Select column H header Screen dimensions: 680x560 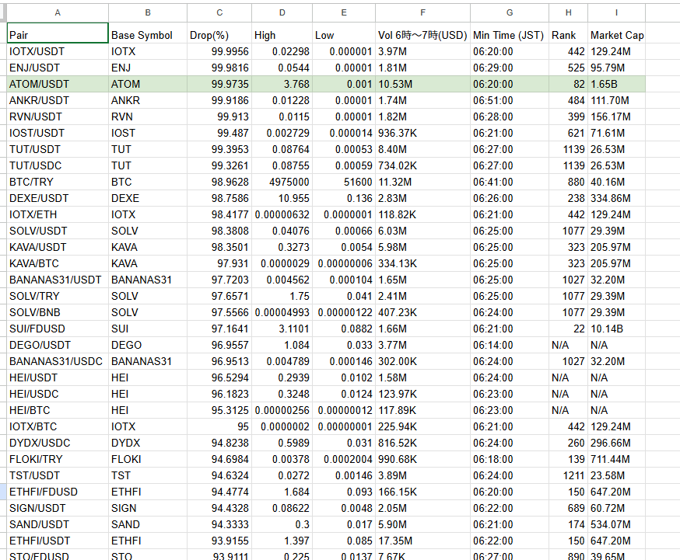click(x=568, y=12)
